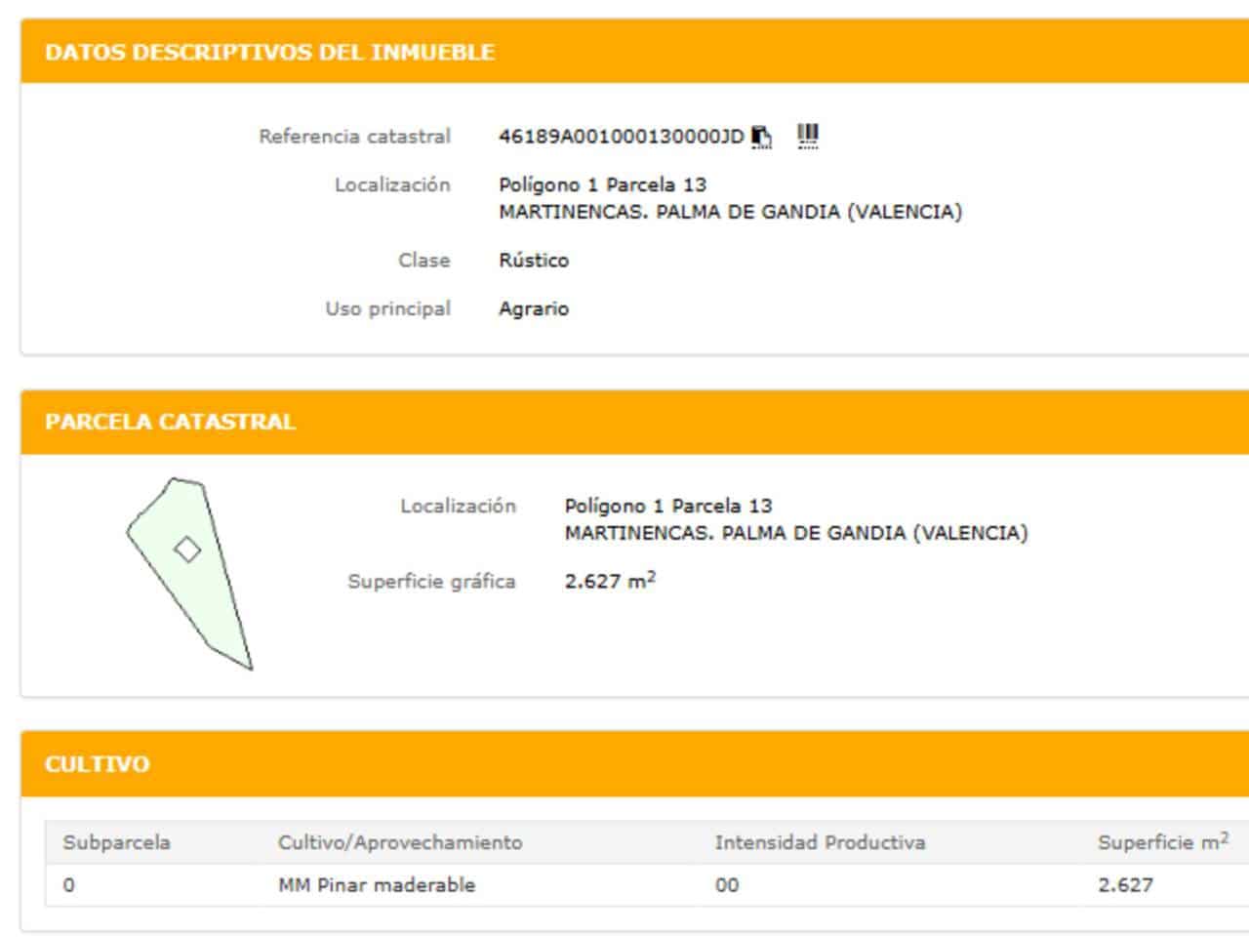
Task: Select the 2.627 superficie value in table
Action: click(1124, 885)
